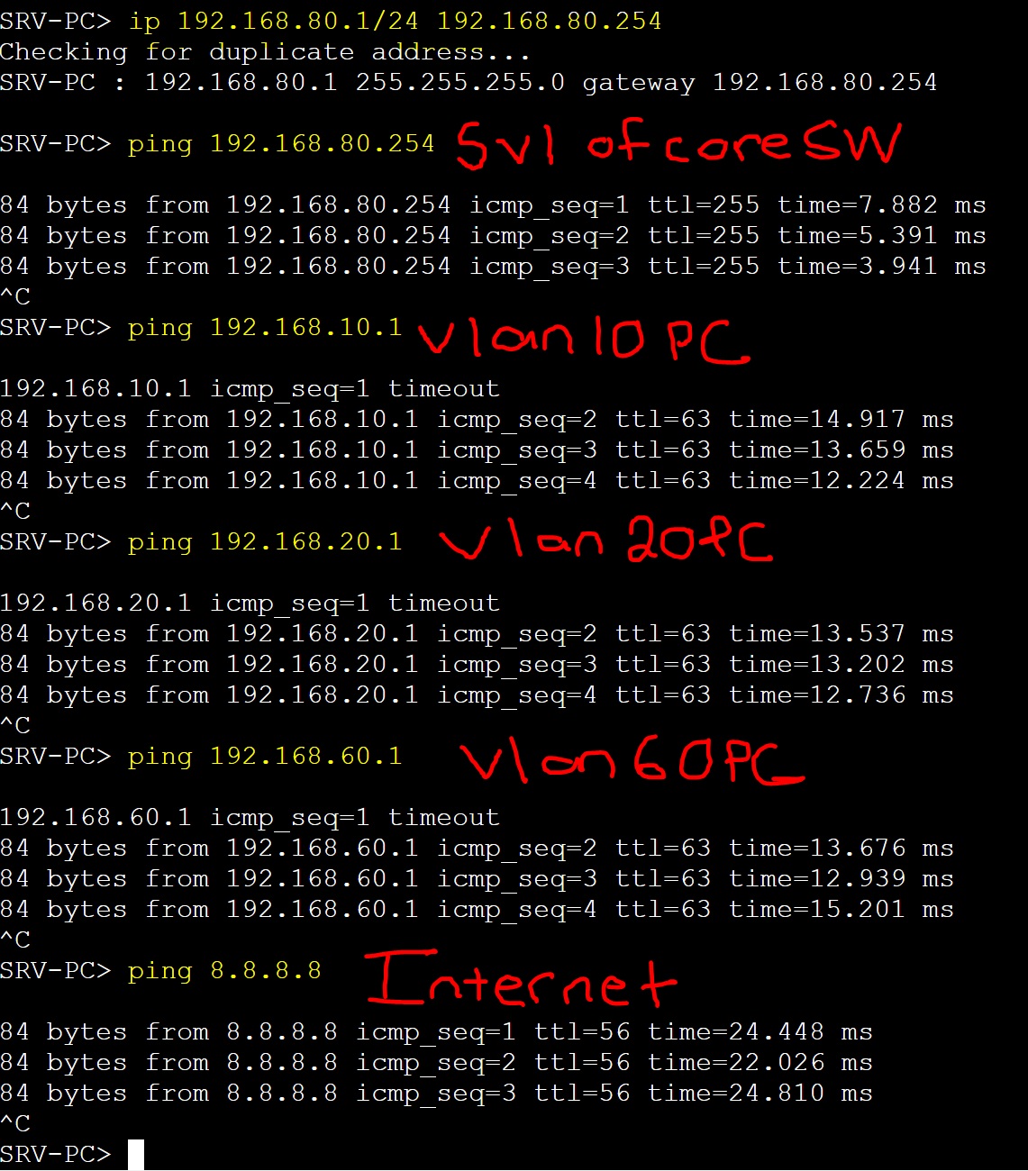Click the 192.168.60.1 reply time=15.201 ms
This screenshot has height=1171, width=1028.
(x=477, y=910)
